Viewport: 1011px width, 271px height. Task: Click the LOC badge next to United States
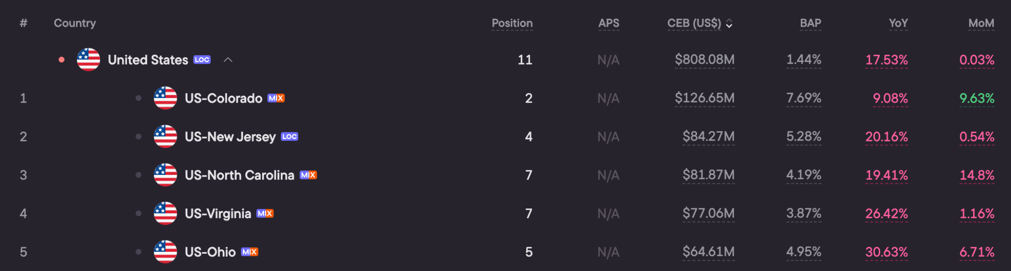(202, 60)
